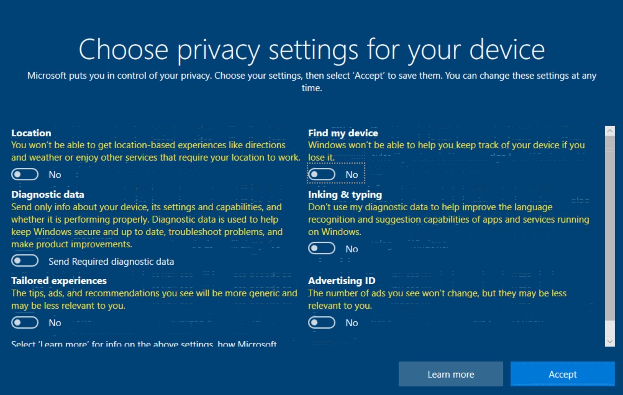Turn on the Tailored experiences toggle

coord(25,322)
